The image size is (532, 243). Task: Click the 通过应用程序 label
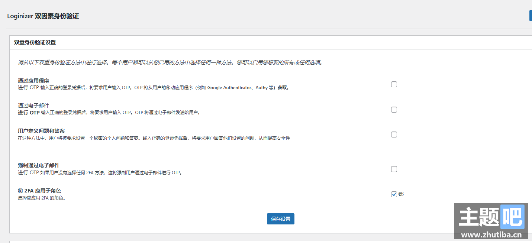tap(33, 81)
